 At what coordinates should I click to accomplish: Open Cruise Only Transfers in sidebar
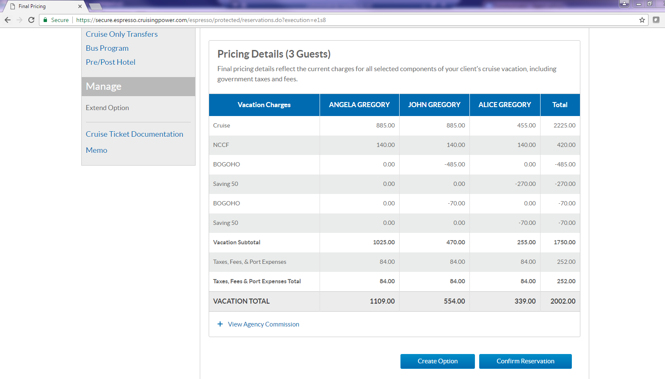tap(121, 34)
